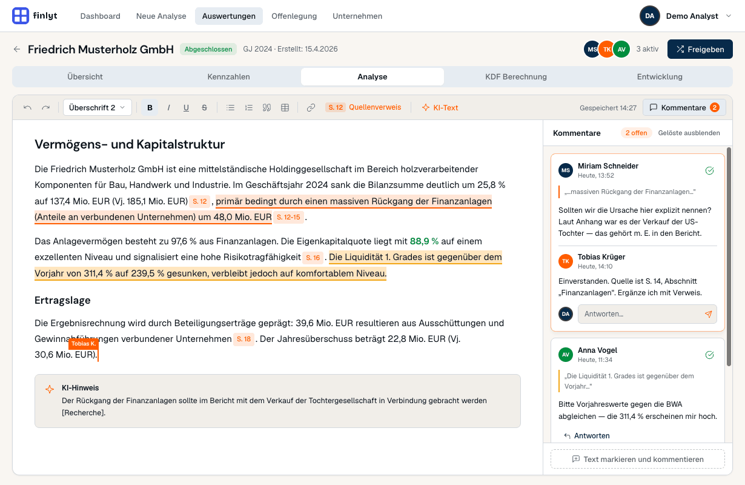Toggle the Kommentare panel button
Viewport: 745px width, 485px height.
click(x=684, y=107)
